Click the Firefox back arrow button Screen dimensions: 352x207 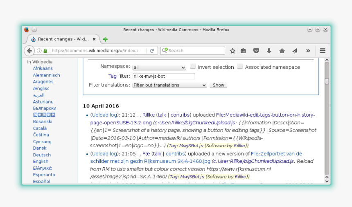tap(29, 51)
